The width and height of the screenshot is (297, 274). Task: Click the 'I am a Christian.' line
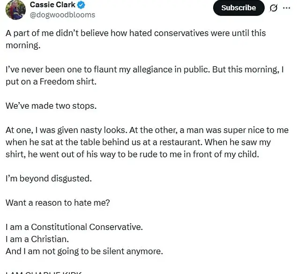[37, 239]
